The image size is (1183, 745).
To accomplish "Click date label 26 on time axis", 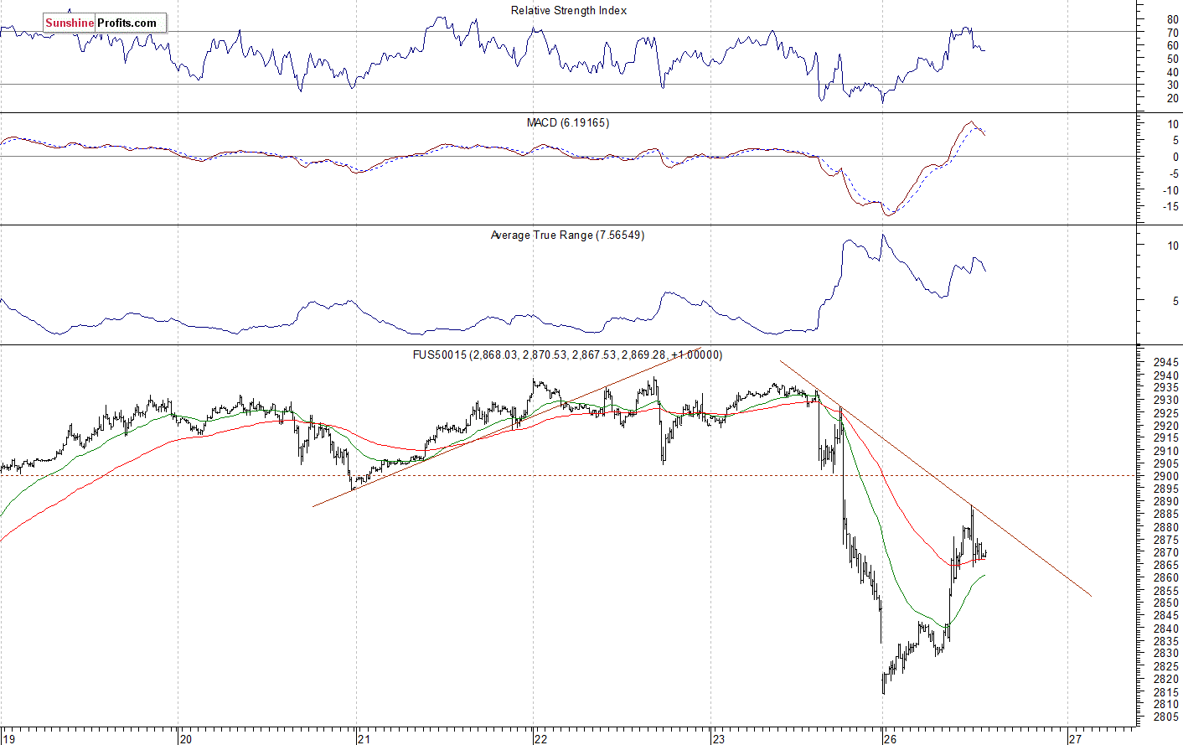I will click(x=890, y=739).
